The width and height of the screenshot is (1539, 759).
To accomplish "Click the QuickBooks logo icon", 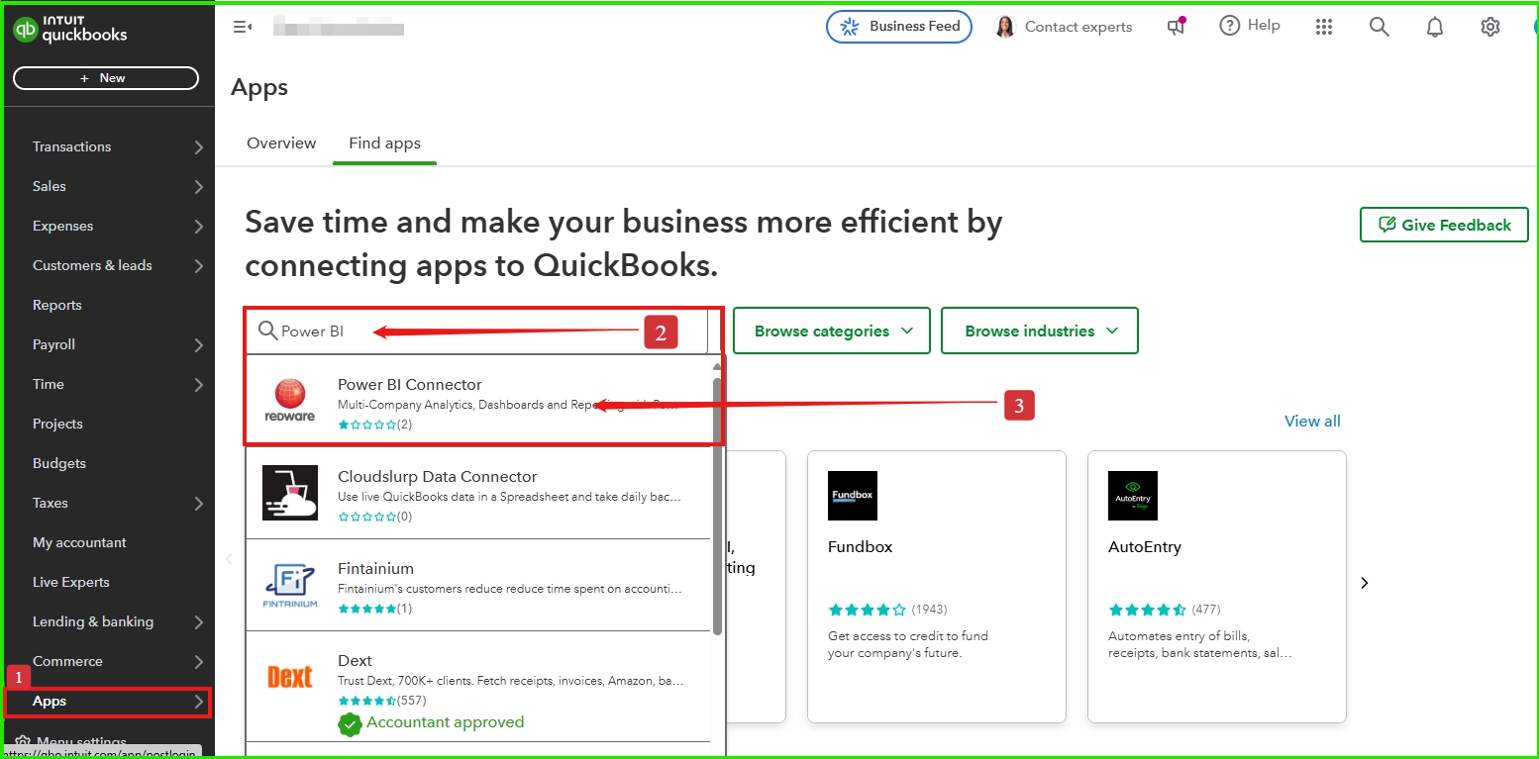I will 26,30.
